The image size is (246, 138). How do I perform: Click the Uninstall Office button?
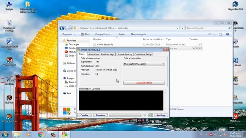click(x=144, y=83)
